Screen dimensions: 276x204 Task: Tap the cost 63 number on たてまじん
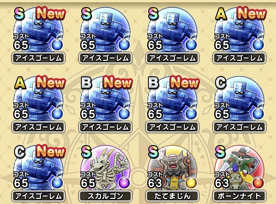(155, 183)
